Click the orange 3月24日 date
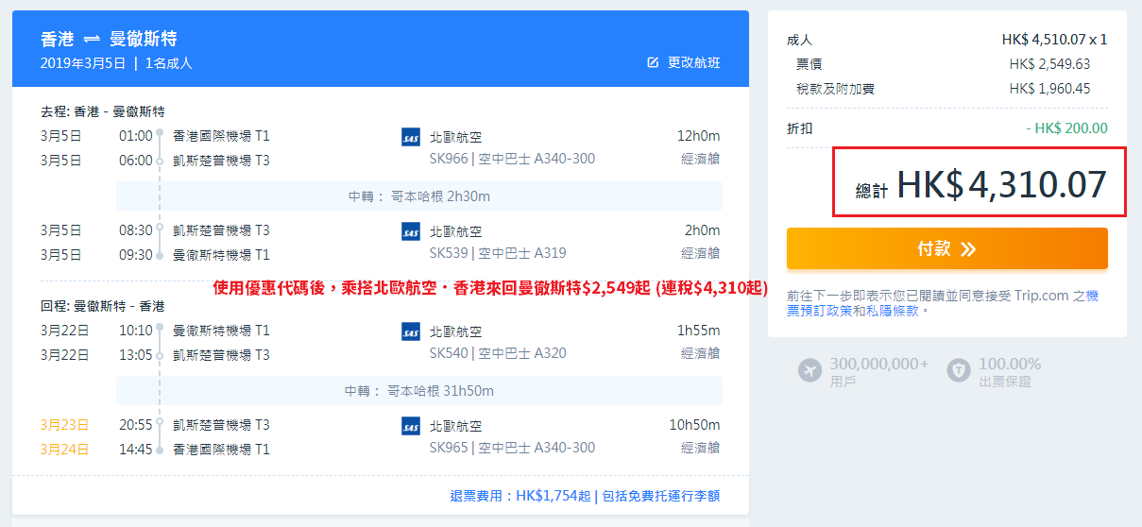Viewport: 1142px width, 527px height. pyautogui.click(x=64, y=450)
